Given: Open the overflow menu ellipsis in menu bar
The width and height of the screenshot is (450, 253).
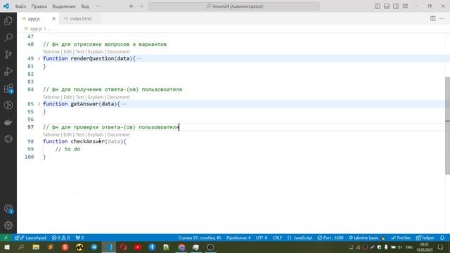Looking at the screenshot, I should click(x=98, y=6).
